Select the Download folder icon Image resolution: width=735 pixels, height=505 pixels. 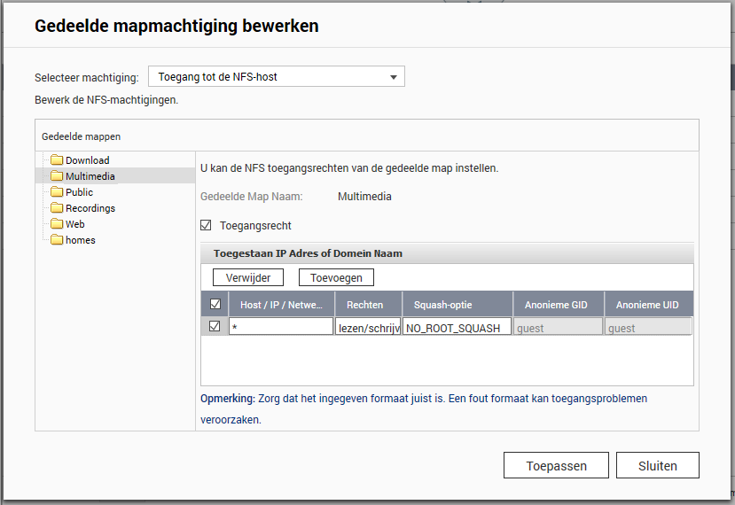click(57, 160)
